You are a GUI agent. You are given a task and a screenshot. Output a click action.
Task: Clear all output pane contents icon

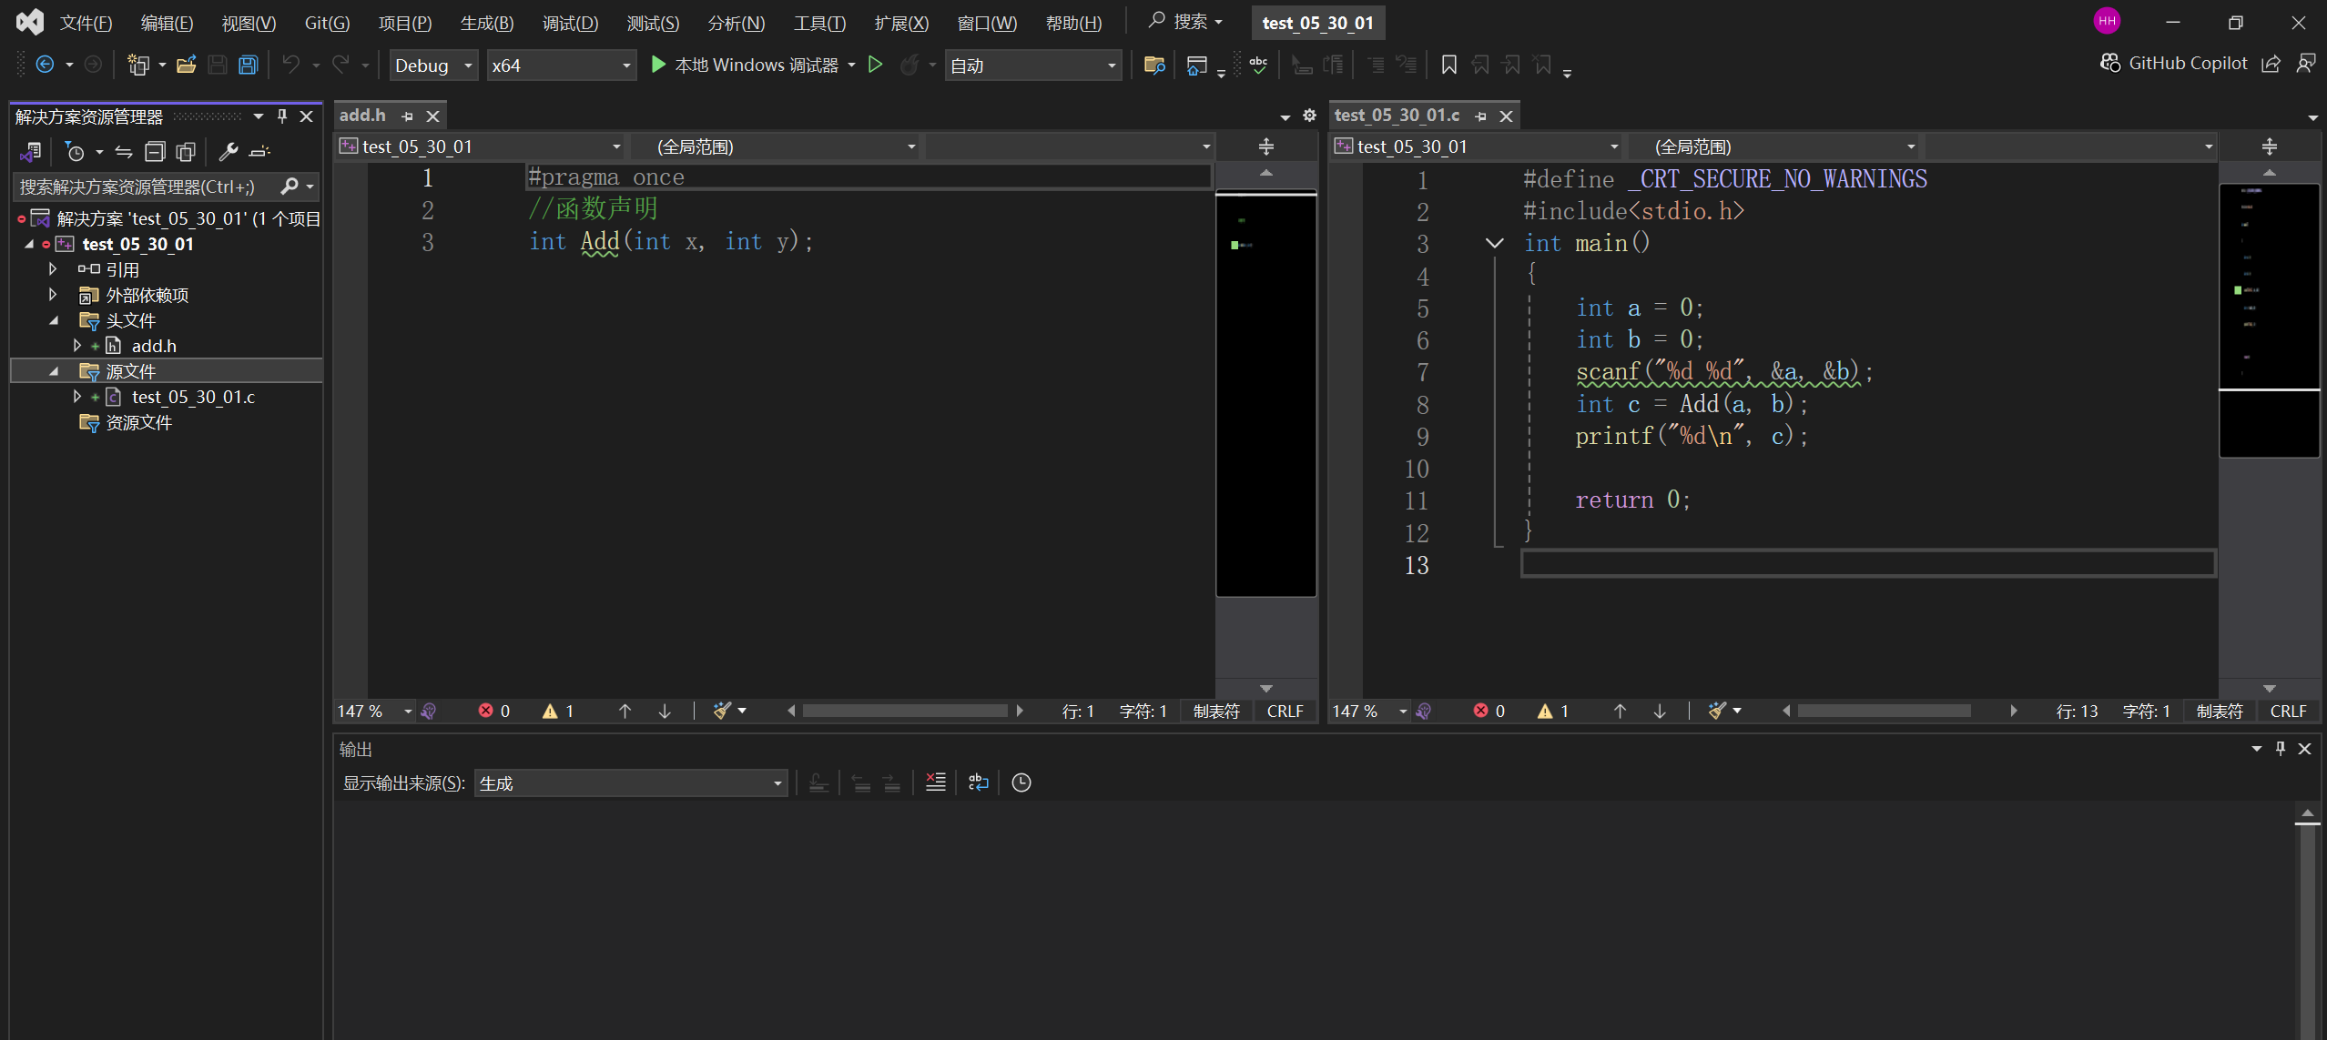[935, 783]
